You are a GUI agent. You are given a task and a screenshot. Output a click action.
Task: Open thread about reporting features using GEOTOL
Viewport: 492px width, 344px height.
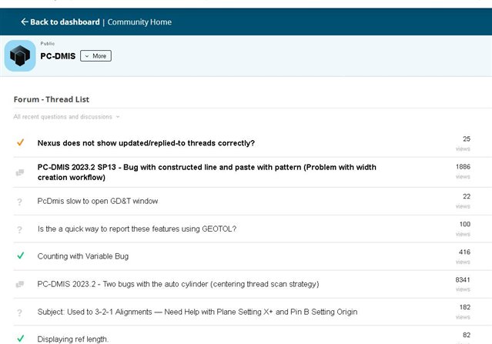[x=137, y=229]
